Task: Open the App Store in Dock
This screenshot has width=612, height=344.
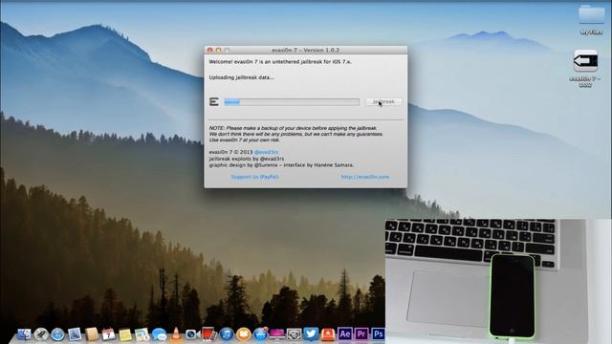Action: click(260, 334)
